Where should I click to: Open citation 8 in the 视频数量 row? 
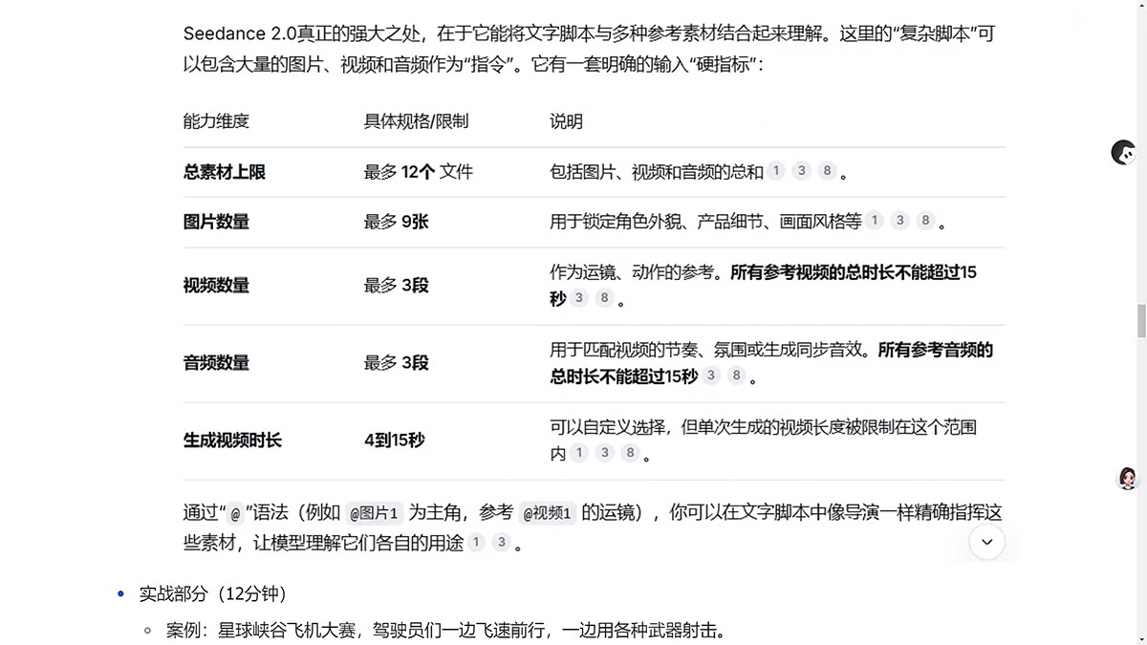[x=604, y=299]
